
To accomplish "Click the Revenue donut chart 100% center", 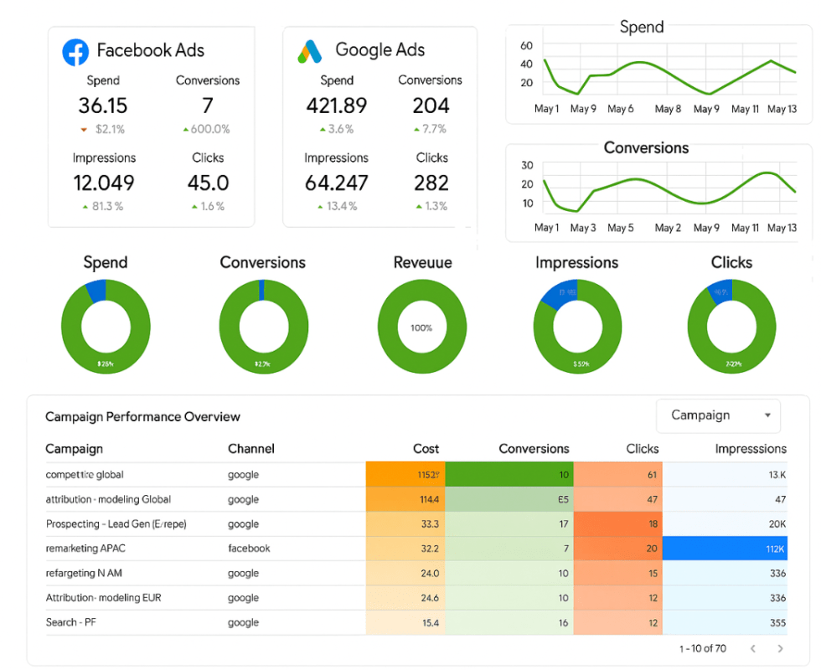I will coord(421,327).
